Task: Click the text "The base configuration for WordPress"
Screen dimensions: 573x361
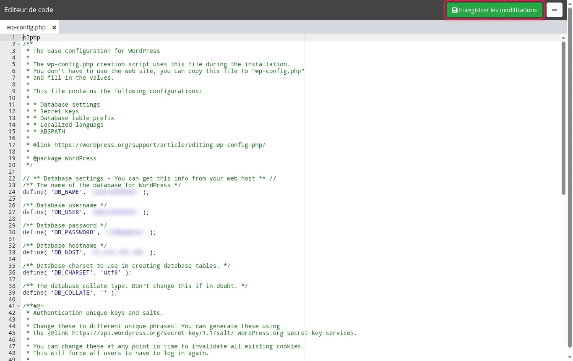Action: point(96,51)
